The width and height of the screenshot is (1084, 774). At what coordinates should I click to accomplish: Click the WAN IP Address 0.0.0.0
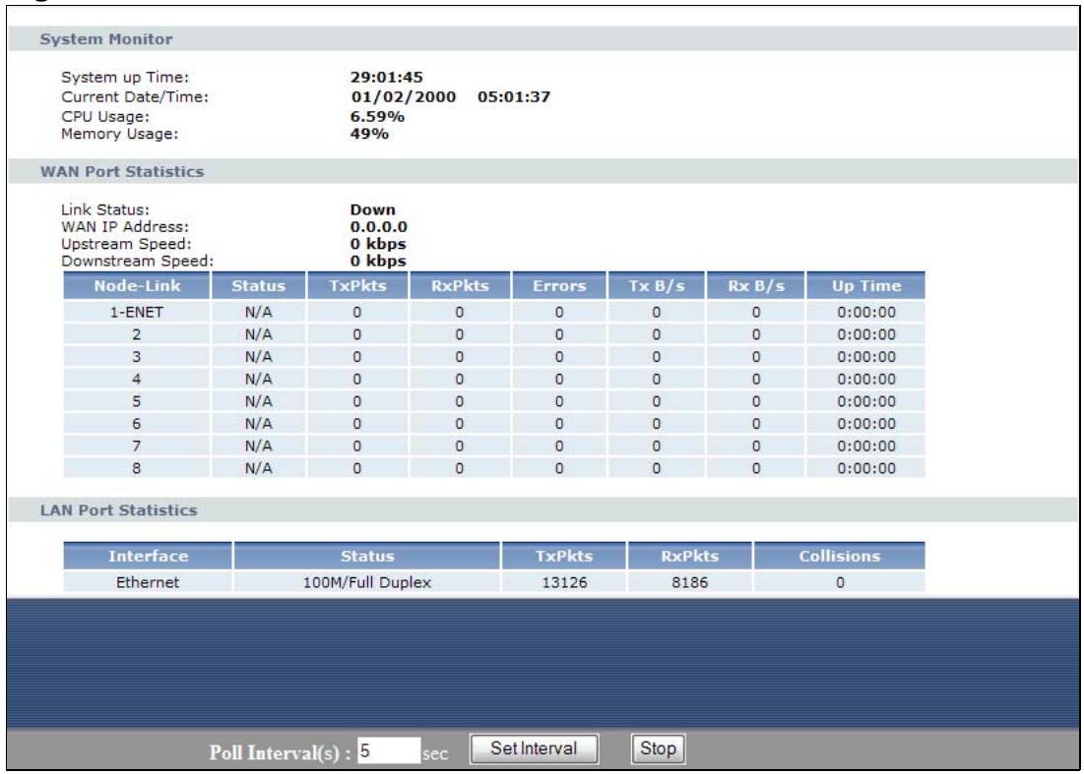tap(379, 227)
